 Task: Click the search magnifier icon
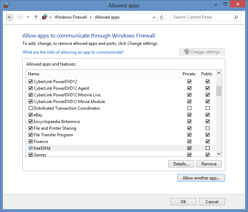[236, 17]
